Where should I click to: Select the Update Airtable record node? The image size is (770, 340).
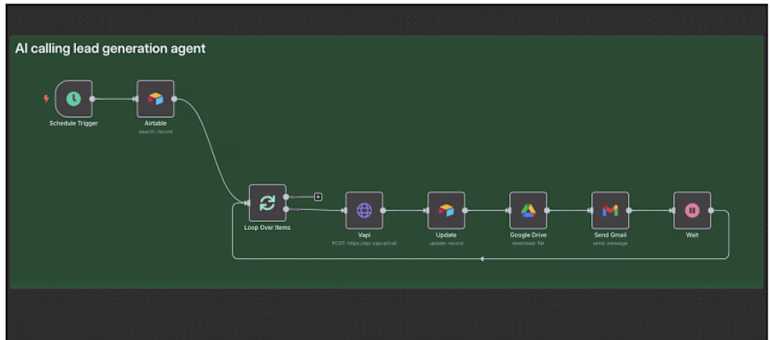click(446, 210)
